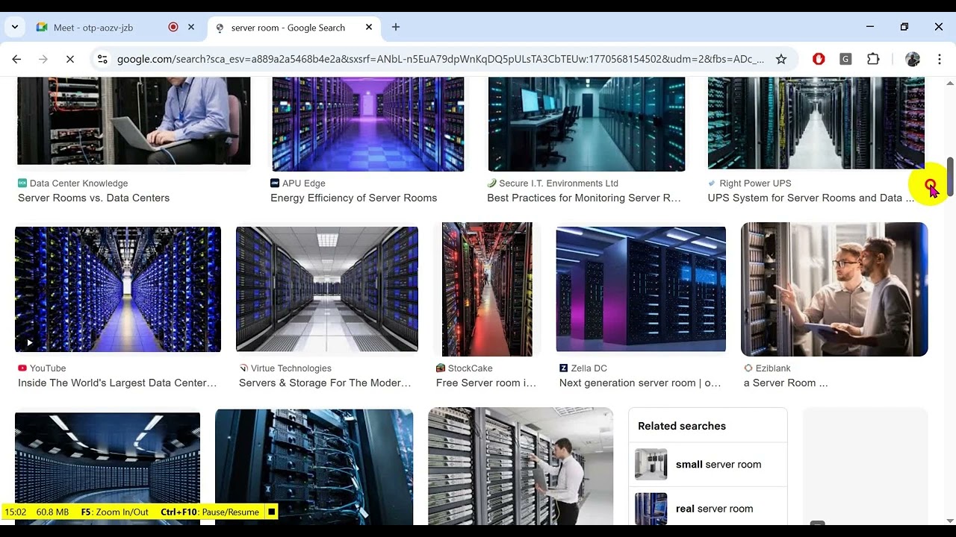Open the Virtue Technologies server room image
Screen dimensions: 956x537
(x=327, y=289)
